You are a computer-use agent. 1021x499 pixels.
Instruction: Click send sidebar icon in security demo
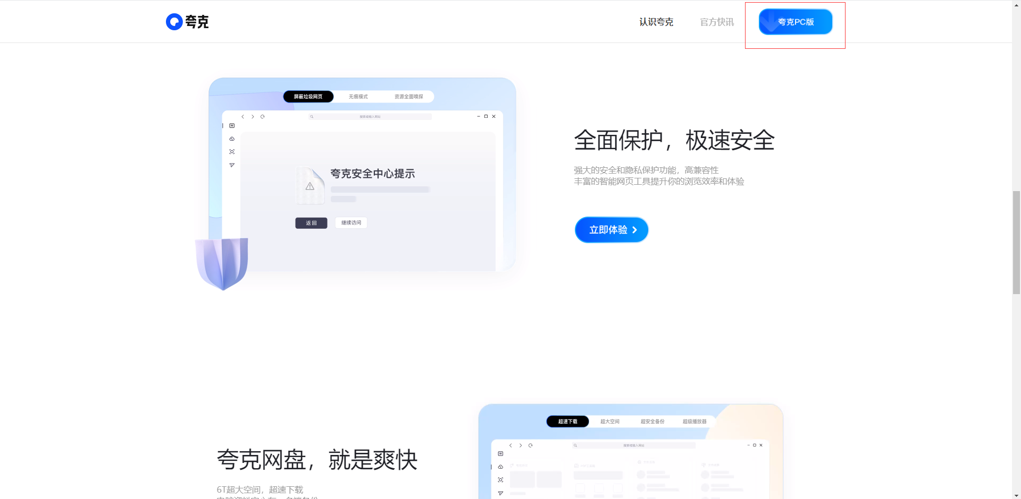(x=232, y=165)
